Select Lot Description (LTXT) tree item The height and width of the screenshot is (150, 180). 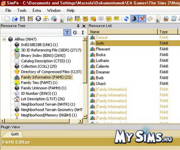pyautogui.click(x=43, y=99)
